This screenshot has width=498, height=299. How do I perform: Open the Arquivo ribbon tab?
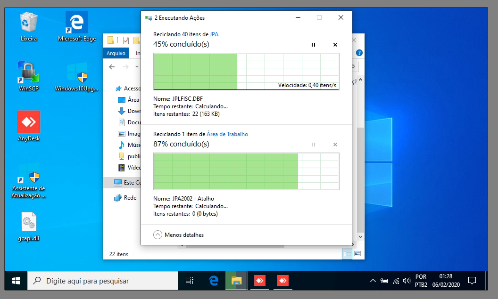click(x=116, y=53)
